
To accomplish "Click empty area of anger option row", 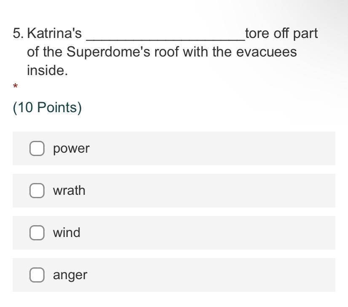I will pyautogui.click(x=211, y=275).
